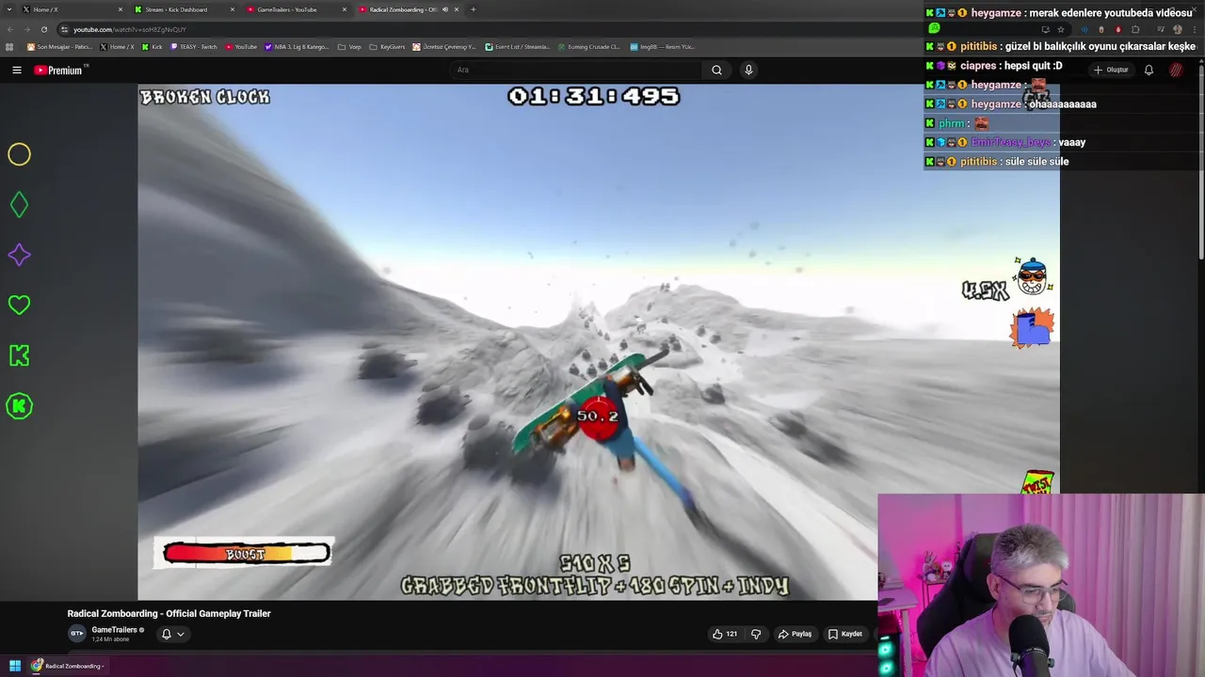Image resolution: width=1205 pixels, height=677 pixels.
Task: Click the YouTube search input field
Action: [x=576, y=70]
